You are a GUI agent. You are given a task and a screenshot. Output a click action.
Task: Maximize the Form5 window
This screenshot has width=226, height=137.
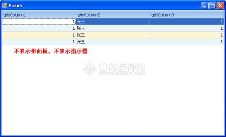[x=212, y=6]
